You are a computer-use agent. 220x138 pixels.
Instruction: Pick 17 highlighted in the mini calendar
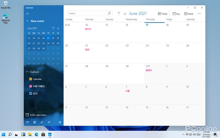pos(48,38)
